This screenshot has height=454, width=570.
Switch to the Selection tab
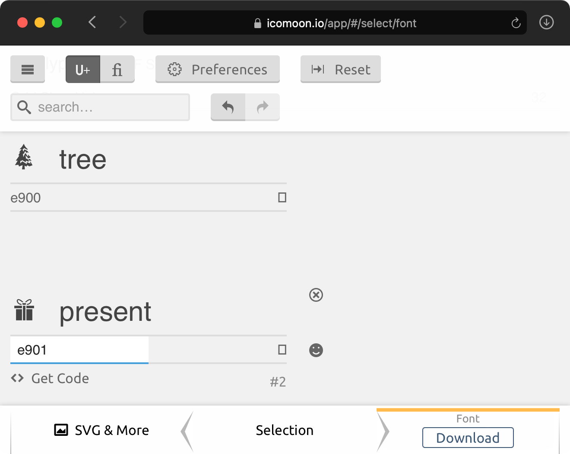[285, 430]
